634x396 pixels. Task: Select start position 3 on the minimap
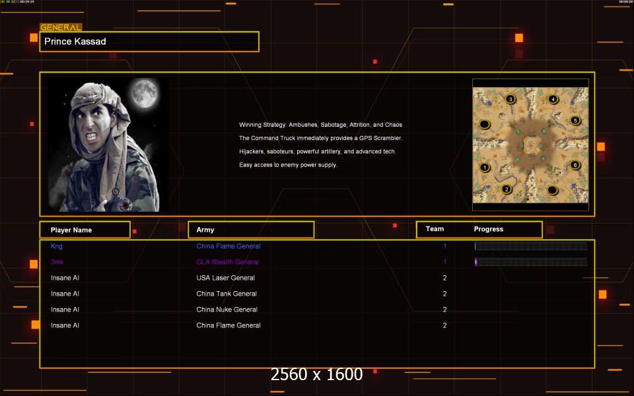pyautogui.click(x=510, y=99)
